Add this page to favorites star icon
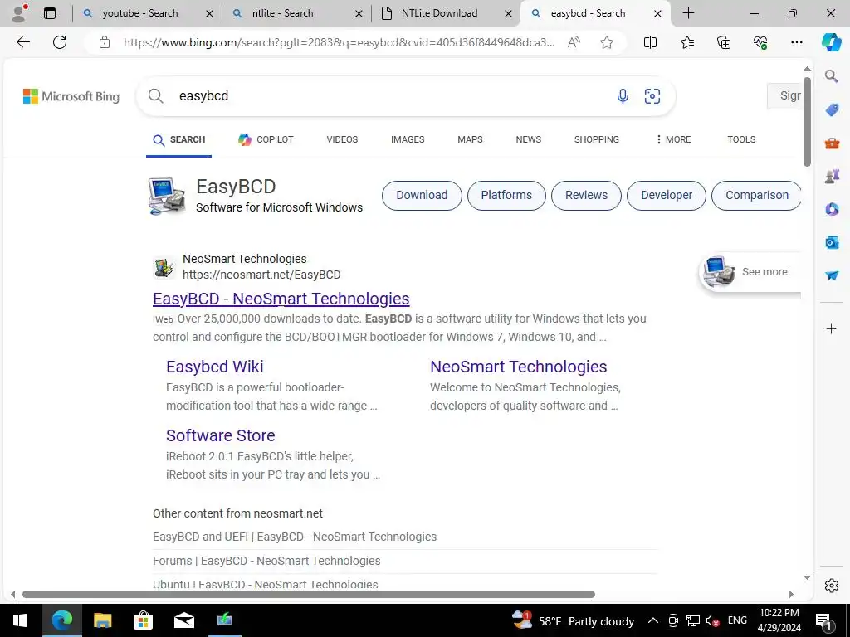Screen dimensions: 850x637 pos(607,42)
